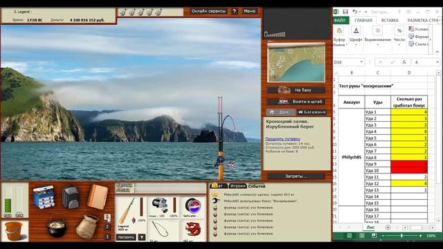Viewport: 443px width, 249px height.
Task: Click the Excel zoom slider handle
Action: (401, 236)
